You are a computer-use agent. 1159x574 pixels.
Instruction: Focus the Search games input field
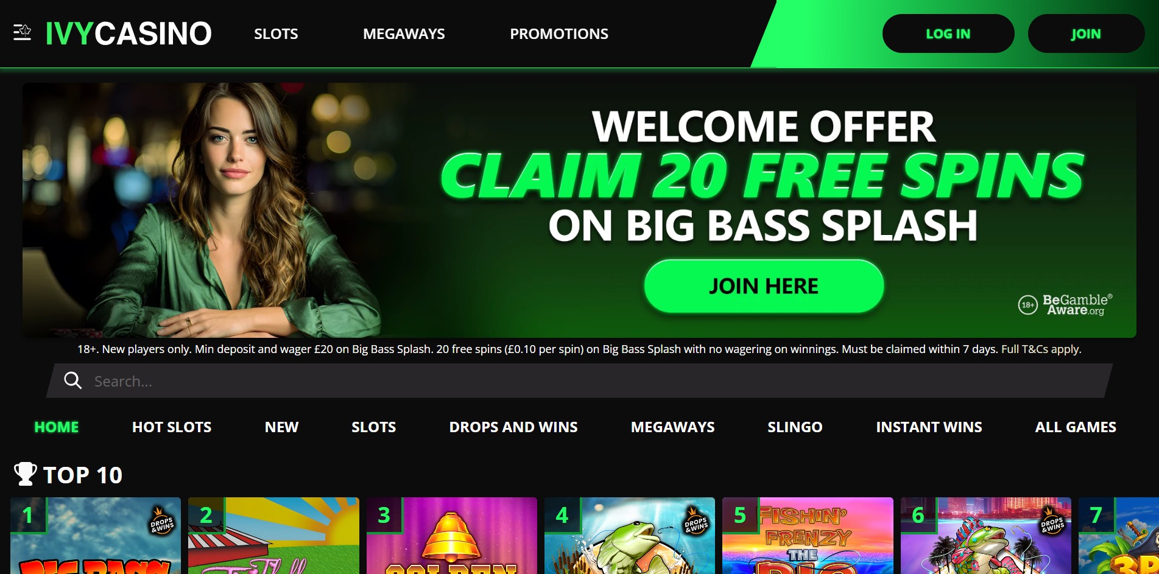pos(579,381)
